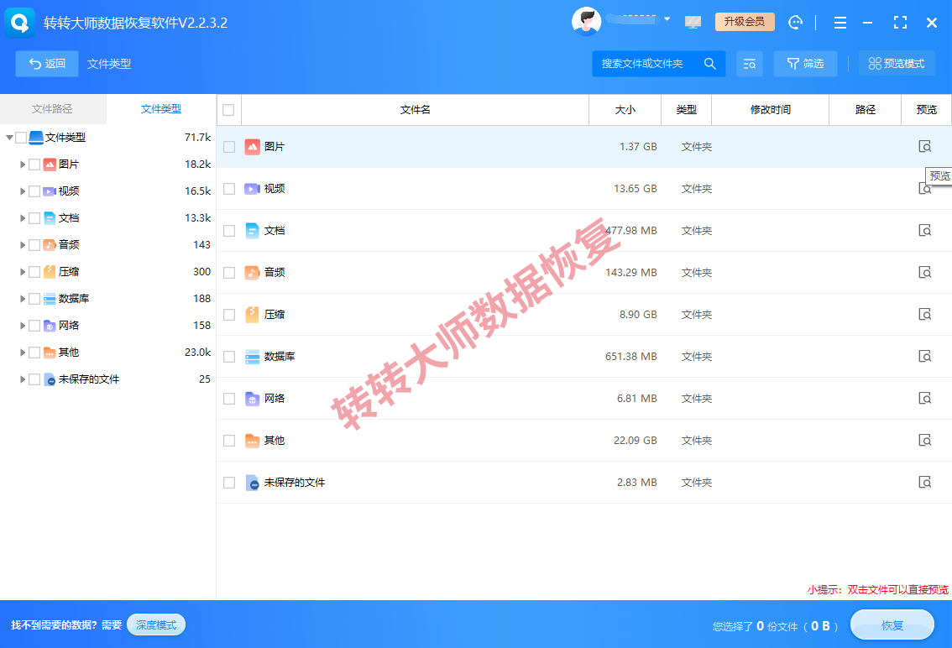Click 13.65 GB size of 视频 row
Image resolution: width=952 pixels, height=648 pixels.
635,189
